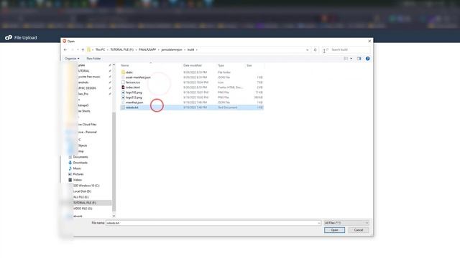Click the index.html file icon
Screen dimensions: 460x258
point(123,87)
